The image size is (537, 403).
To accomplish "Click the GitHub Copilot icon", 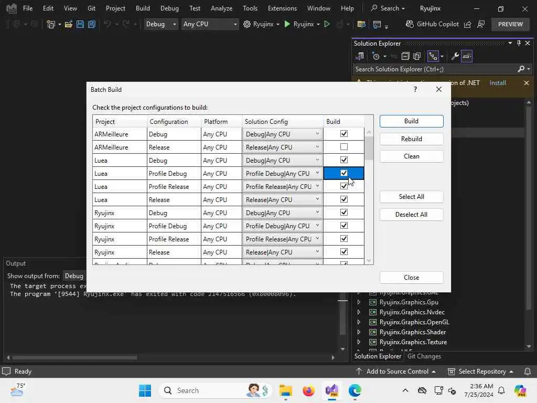I will [x=410, y=24].
